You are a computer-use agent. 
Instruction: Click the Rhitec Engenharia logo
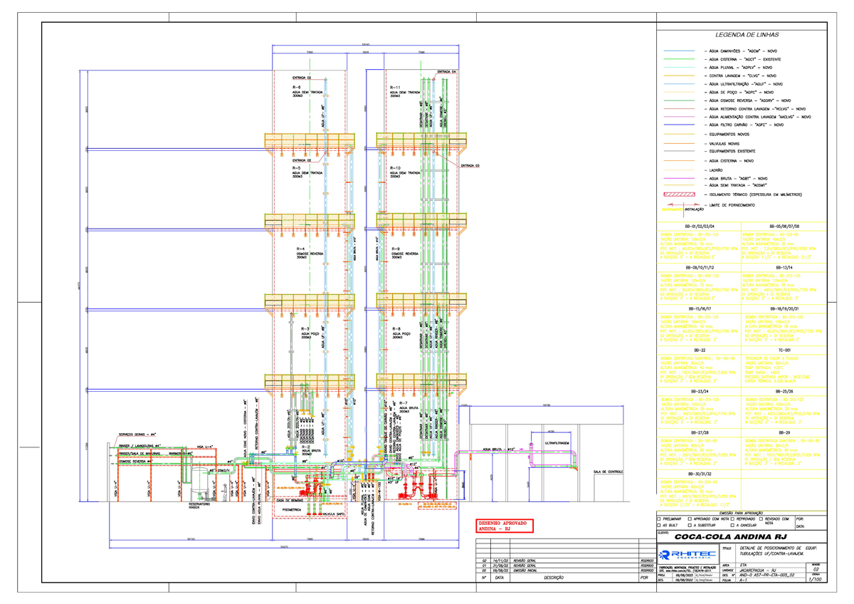pyautogui.click(x=687, y=554)
